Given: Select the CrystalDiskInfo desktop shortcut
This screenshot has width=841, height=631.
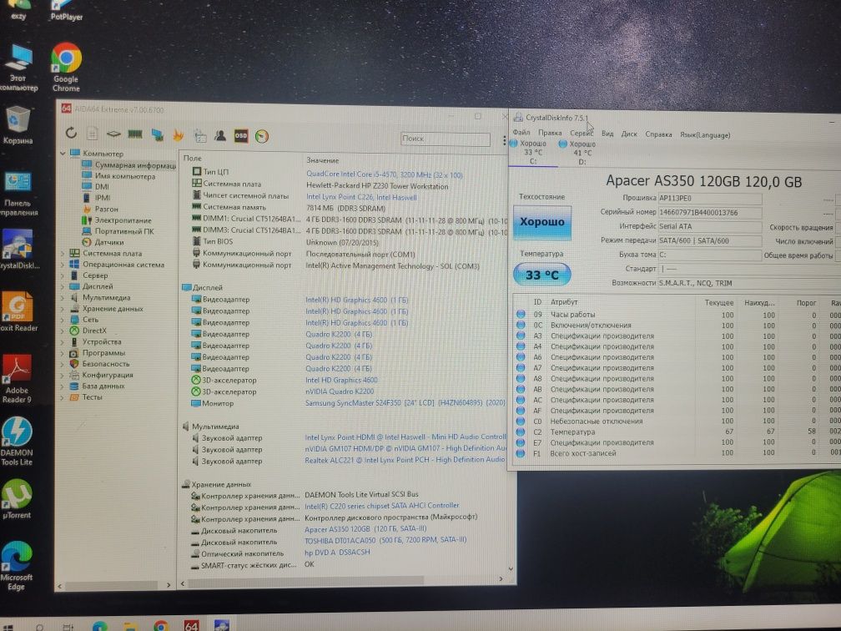Looking at the screenshot, I should click(18, 250).
